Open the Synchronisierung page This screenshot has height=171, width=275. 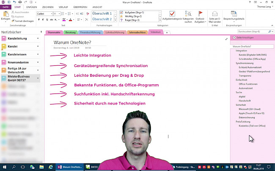[245, 63]
